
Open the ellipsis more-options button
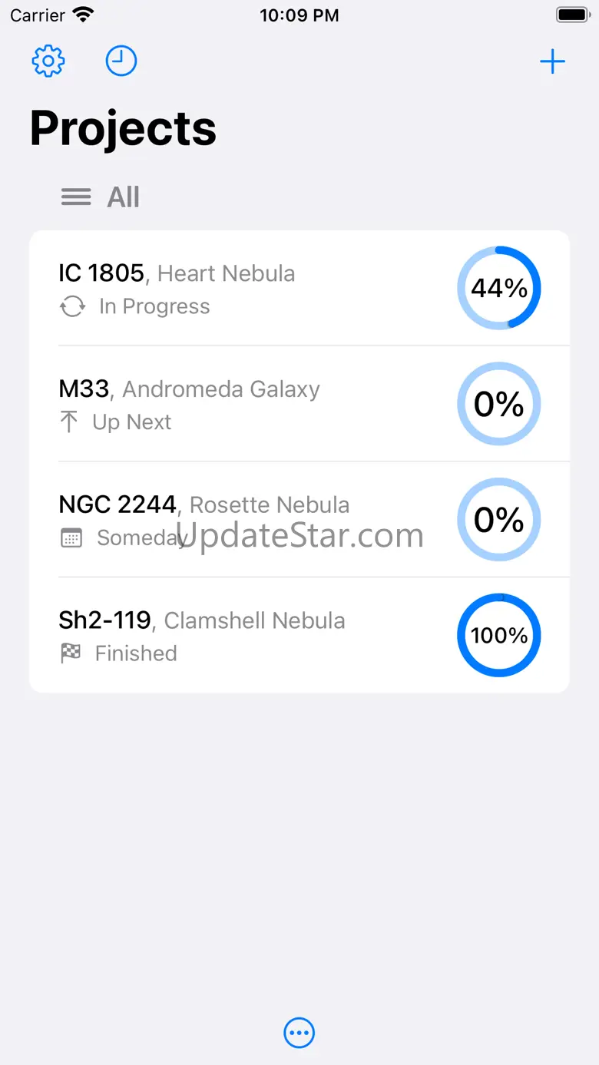point(299,1033)
